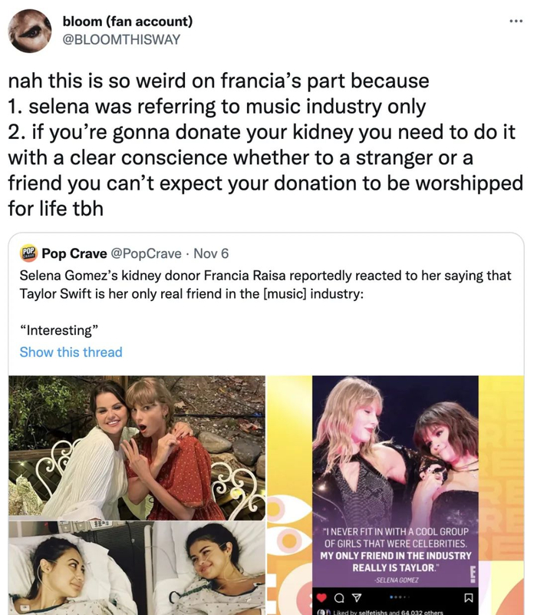Click the small liker avatar icon

[x=323, y=611]
